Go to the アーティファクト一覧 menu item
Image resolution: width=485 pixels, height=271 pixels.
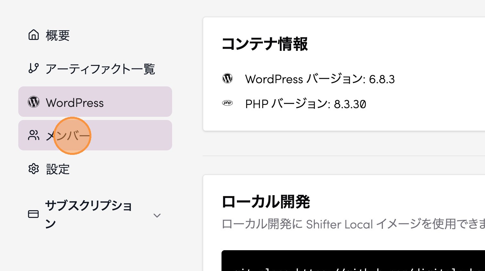pyautogui.click(x=100, y=69)
